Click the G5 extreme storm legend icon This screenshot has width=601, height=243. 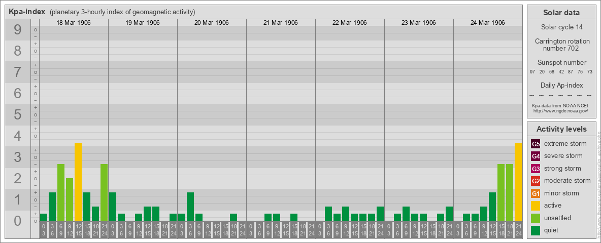(536, 144)
